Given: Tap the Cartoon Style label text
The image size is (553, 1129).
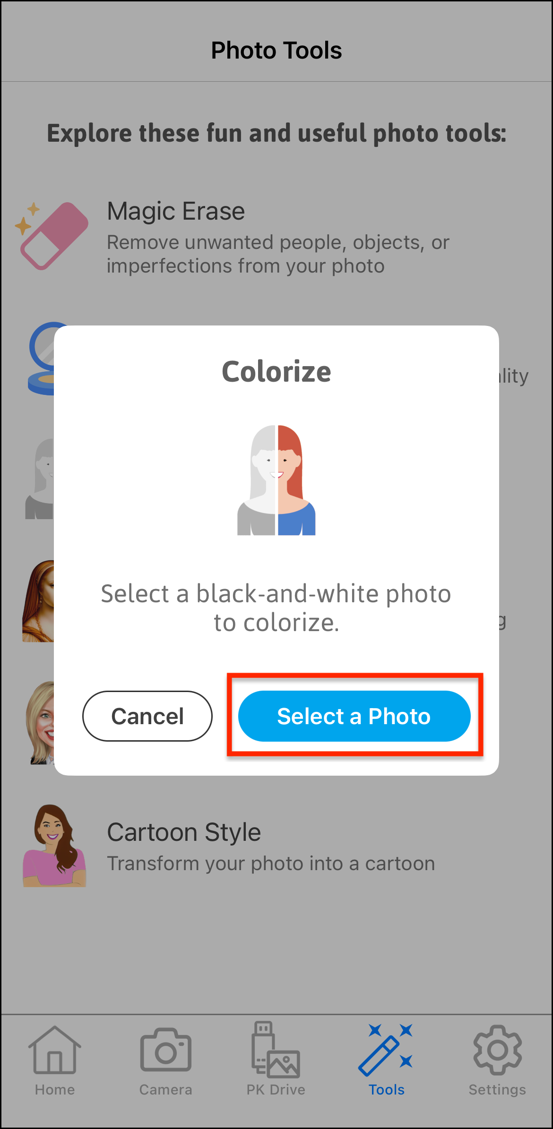Looking at the screenshot, I should [184, 832].
